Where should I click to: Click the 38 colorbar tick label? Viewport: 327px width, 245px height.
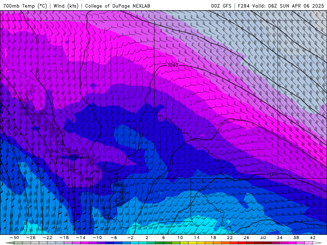coord(296,238)
